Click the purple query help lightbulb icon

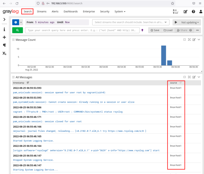coord(142,30)
